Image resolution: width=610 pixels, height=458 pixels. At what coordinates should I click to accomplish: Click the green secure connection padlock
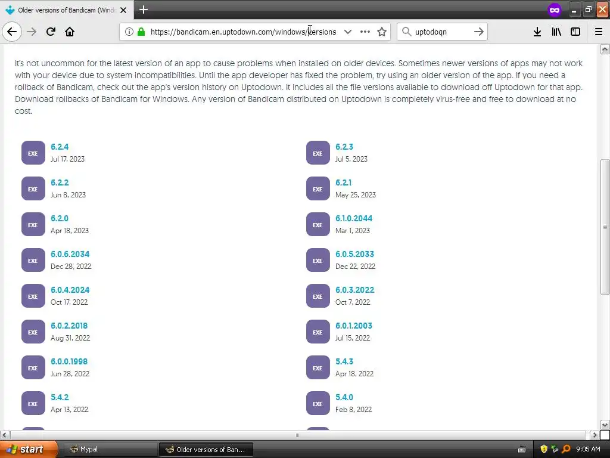pyautogui.click(x=141, y=32)
